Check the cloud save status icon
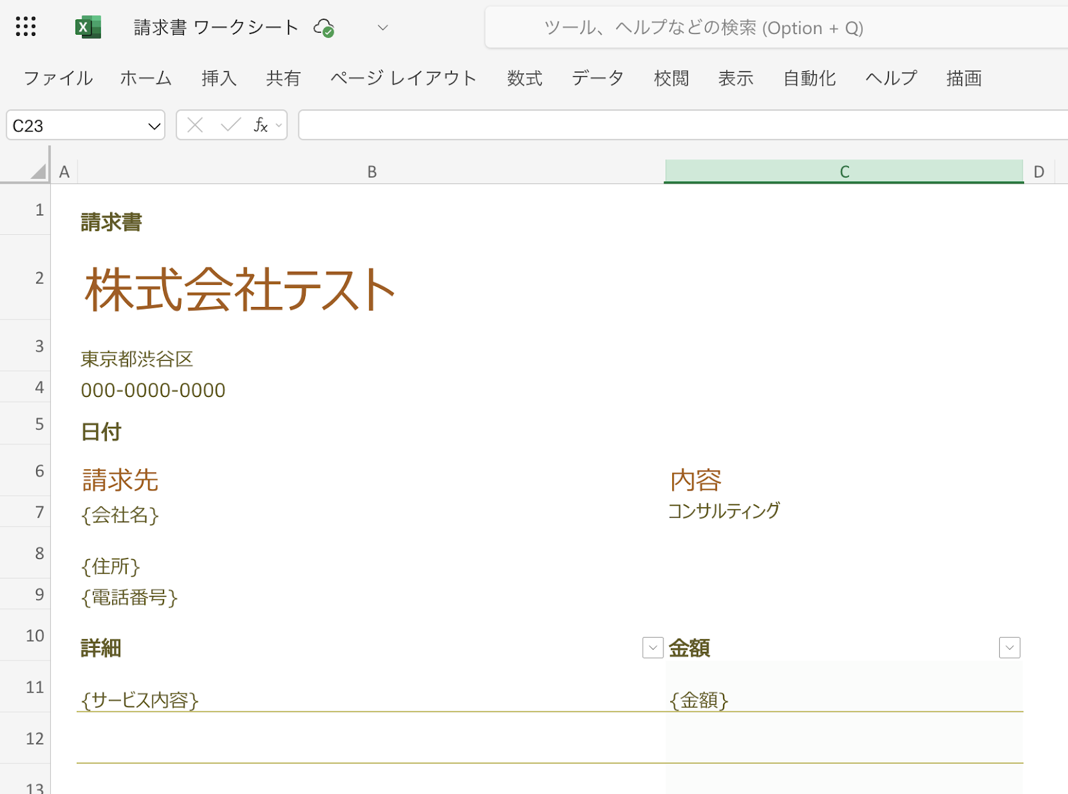 tap(324, 28)
